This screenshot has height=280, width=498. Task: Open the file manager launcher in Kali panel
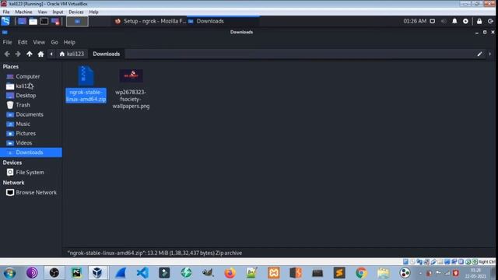[x=33, y=21]
